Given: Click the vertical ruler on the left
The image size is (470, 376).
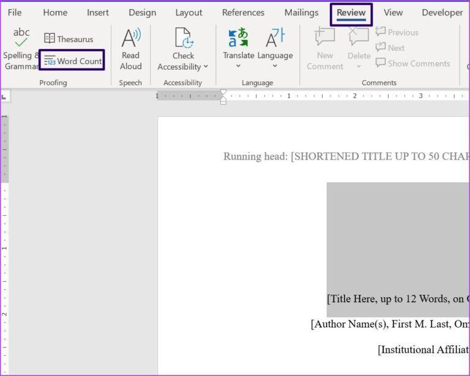Looking at the screenshot, I should tap(4, 244).
